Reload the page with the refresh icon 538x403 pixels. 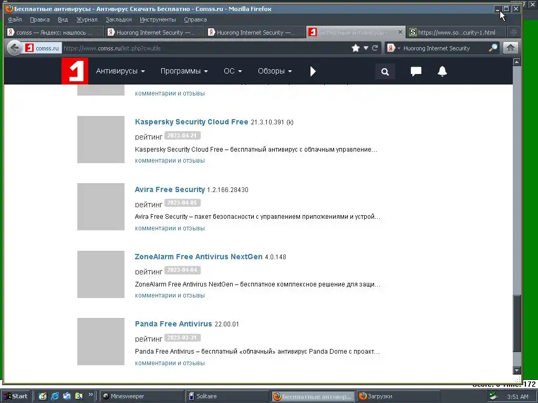[x=375, y=48]
